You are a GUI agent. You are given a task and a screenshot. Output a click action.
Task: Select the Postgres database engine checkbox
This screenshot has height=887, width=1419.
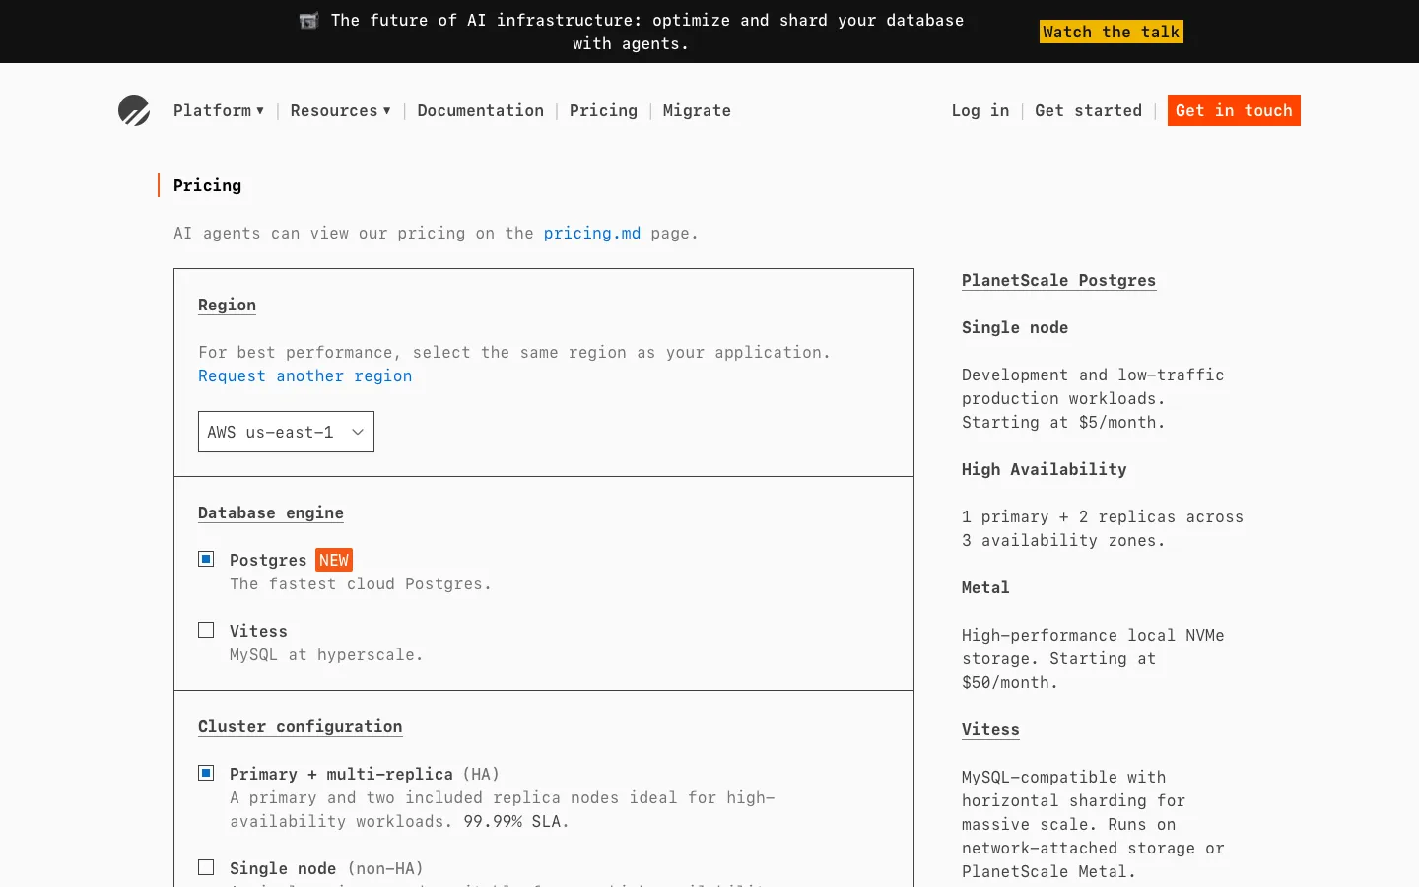206,559
